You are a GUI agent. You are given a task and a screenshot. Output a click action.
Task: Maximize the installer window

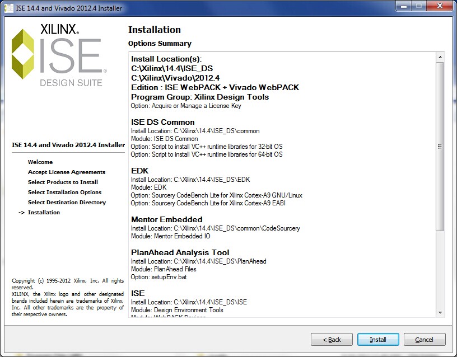tap(417, 6)
